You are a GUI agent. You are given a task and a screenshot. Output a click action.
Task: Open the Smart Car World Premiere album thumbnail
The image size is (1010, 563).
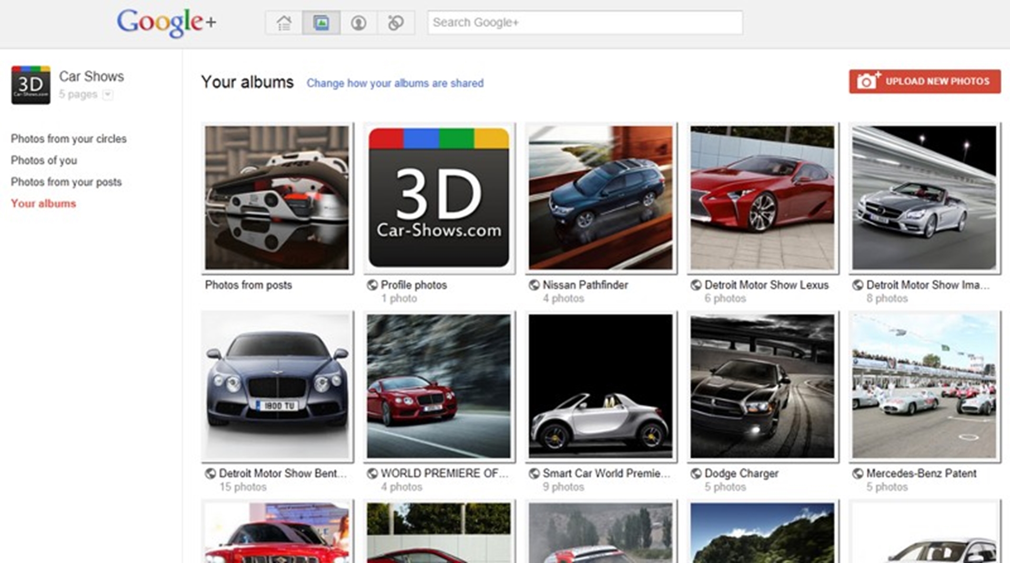pos(600,386)
